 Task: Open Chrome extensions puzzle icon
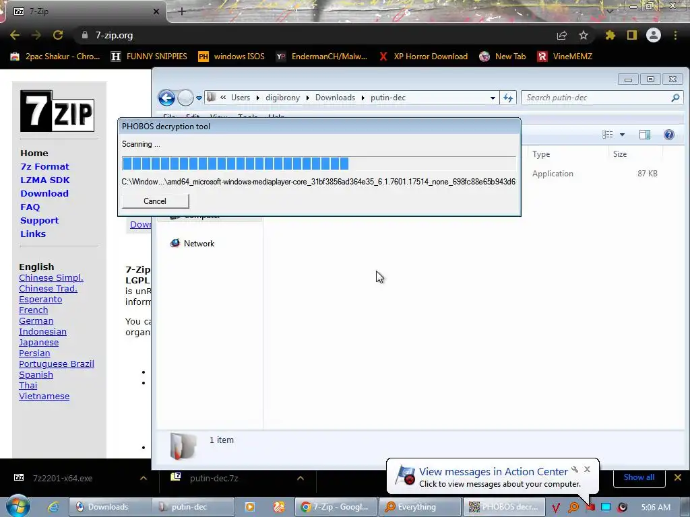coord(610,35)
